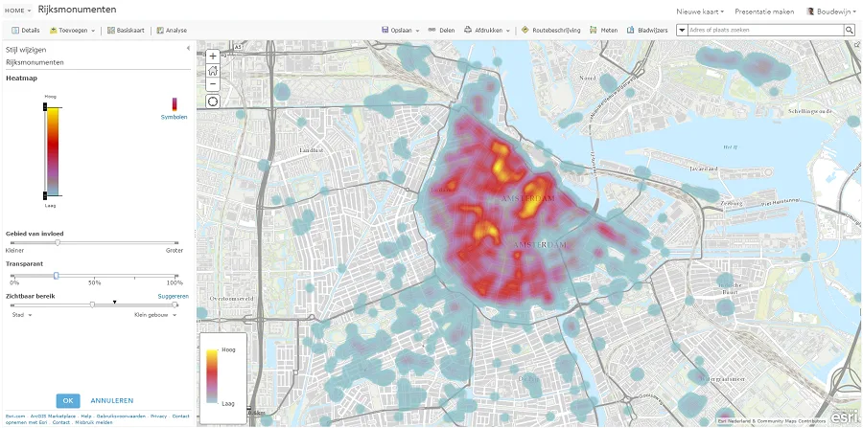Image resolution: width=863 pixels, height=428 pixels.
Task: Confirm style changes with OK
Action: point(67,400)
